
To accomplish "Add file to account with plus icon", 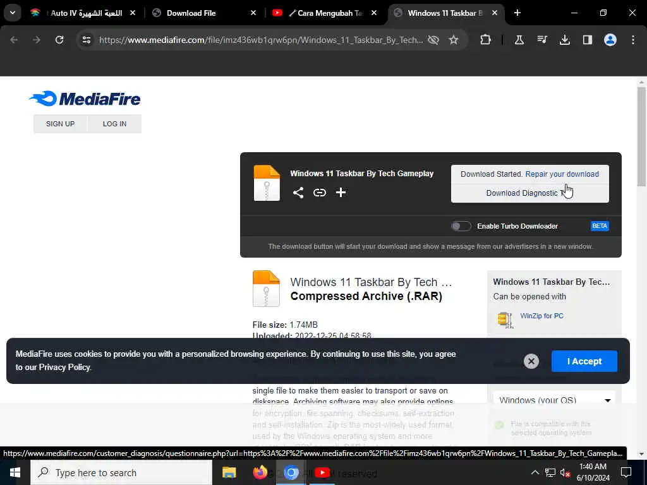I will (x=341, y=193).
